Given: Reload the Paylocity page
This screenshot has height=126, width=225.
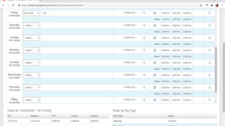Looking at the screenshot, I should tap(13, 5).
